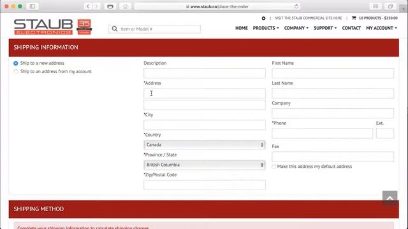Click the lock icon in address bar
Screen dimensions: 408x229
187,6
